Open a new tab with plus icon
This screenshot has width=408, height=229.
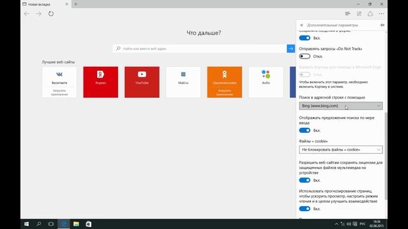click(x=76, y=4)
